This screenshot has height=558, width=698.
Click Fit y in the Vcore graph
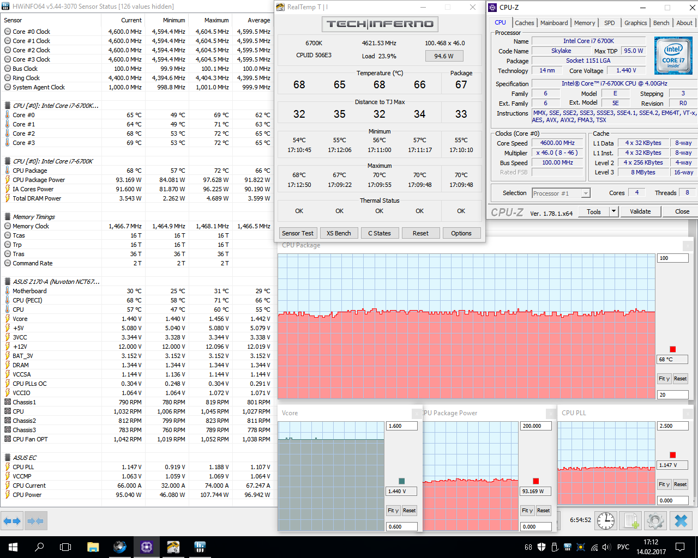point(393,511)
